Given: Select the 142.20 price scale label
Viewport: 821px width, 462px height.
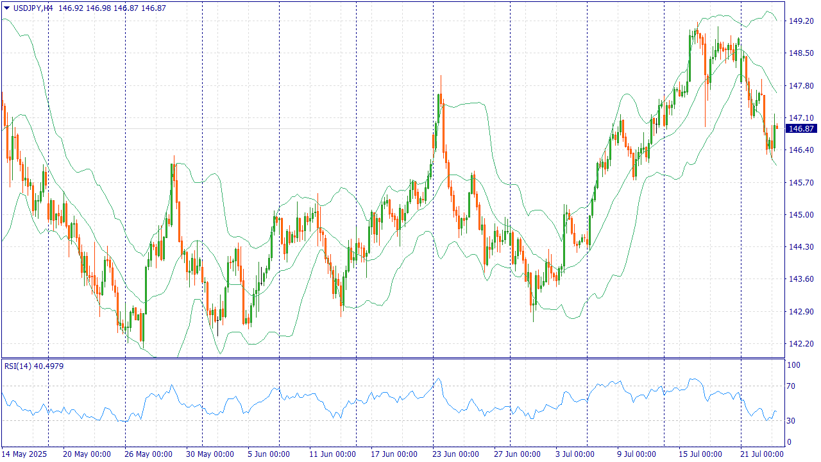Looking at the screenshot, I should 800,344.
